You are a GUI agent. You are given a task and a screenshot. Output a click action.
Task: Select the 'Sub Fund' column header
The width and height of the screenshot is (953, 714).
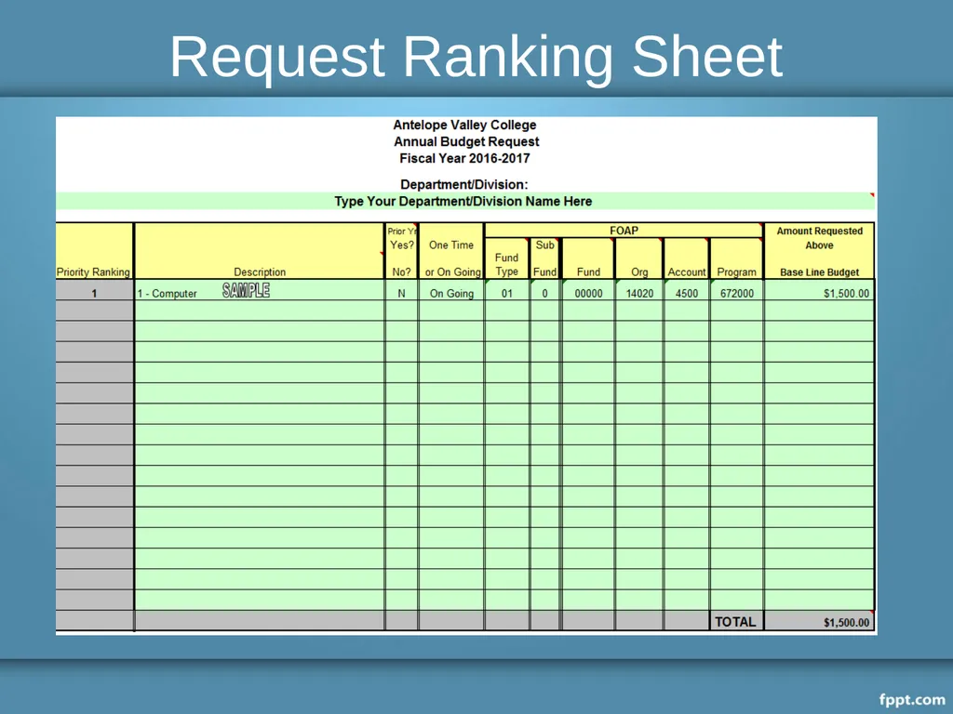click(x=544, y=258)
